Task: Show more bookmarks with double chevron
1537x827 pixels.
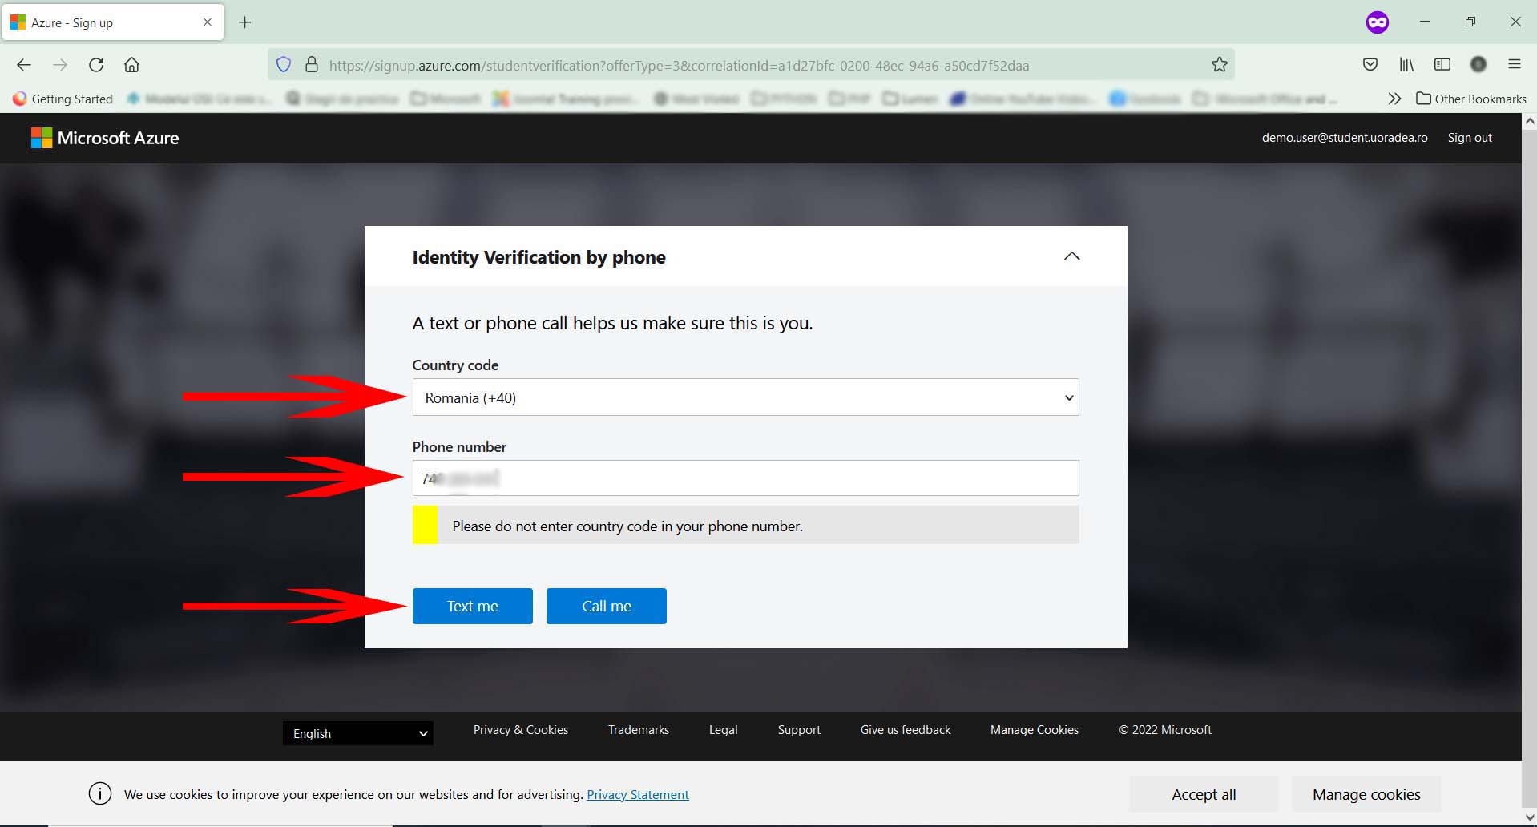Action: 1394,99
